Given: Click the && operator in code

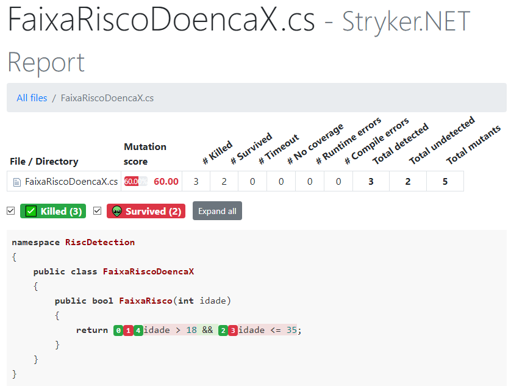Looking at the screenshot, I should pyautogui.click(x=207, y=331).
